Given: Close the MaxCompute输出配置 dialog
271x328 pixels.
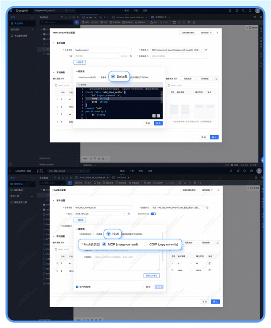Looking at the screenshot, I should click(217, 32).
